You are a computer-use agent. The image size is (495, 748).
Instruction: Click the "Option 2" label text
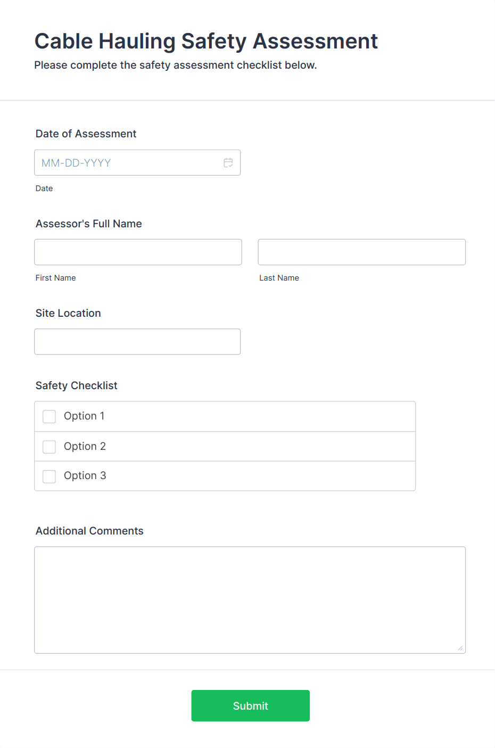[x=85, y=447]
